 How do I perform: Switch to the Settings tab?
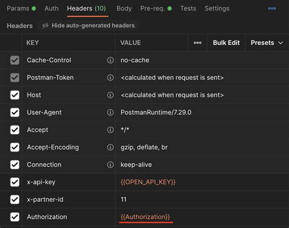[x=217, y=9]
